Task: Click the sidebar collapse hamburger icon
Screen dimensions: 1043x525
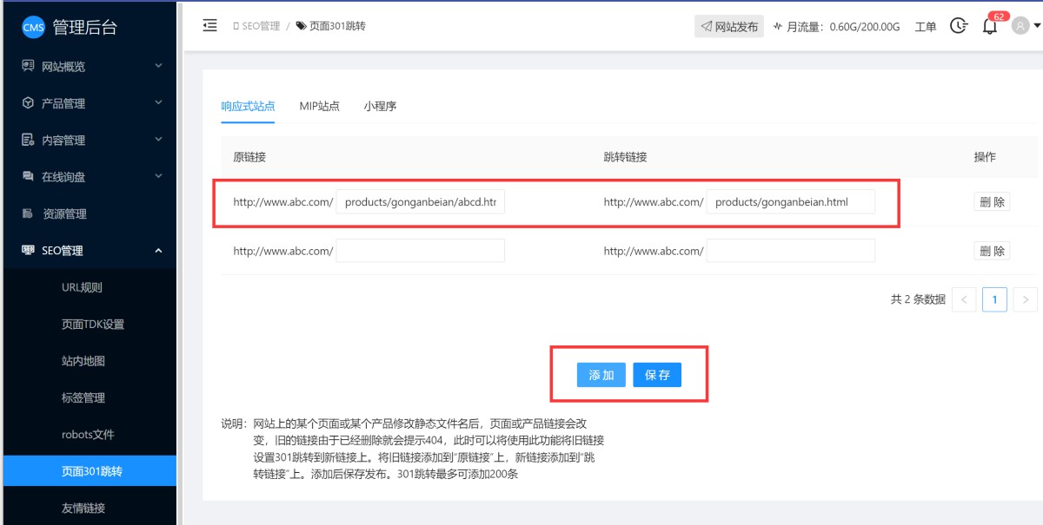Action: (x=209, y=26)
